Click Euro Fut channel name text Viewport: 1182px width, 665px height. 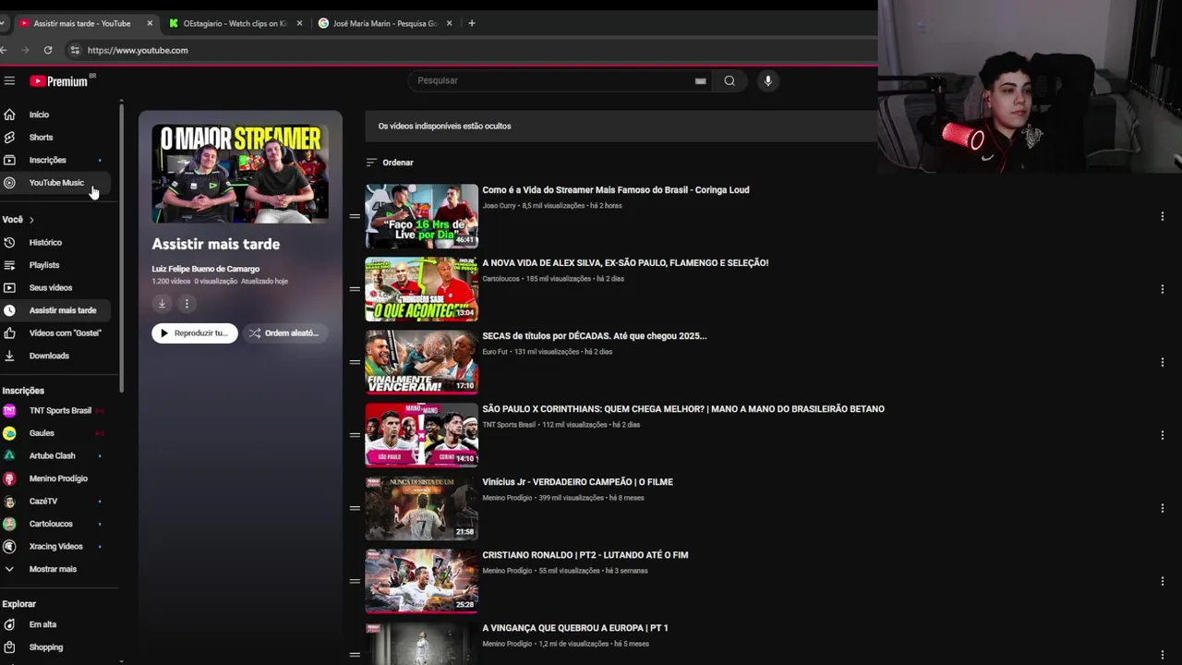tap(495, 352)
